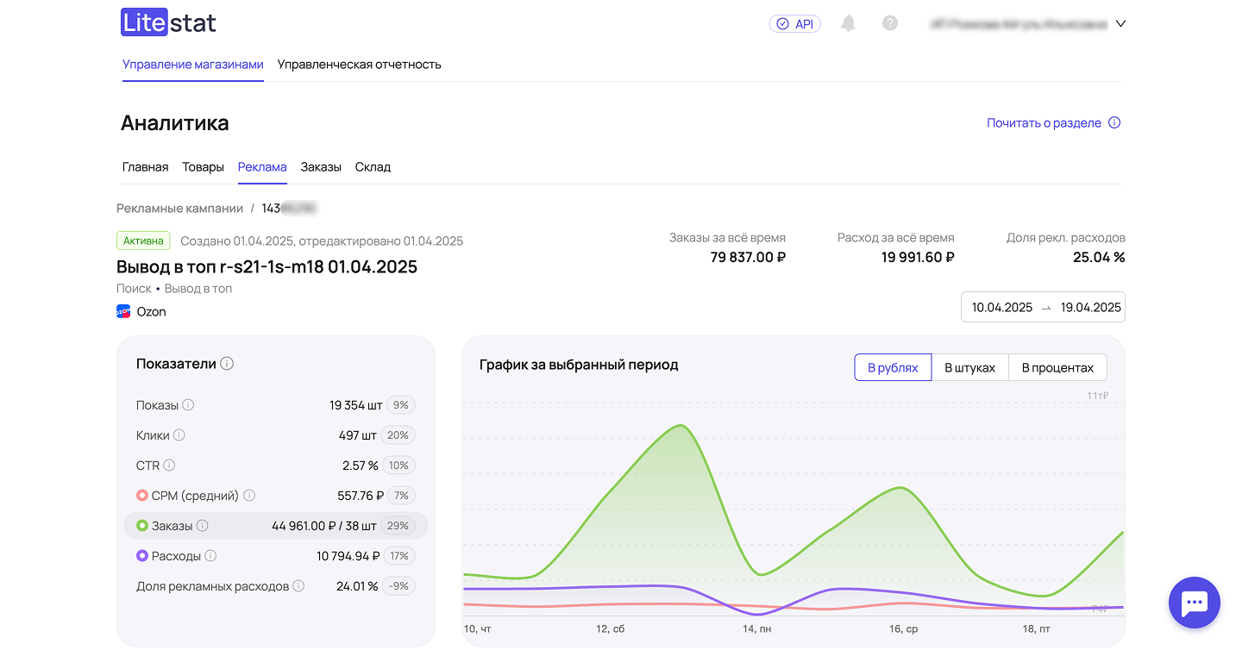Toggle the Заказы chart series
The width and height of the screenshot is (1236, 650).
pyautogui.click(x=142, y=526)
